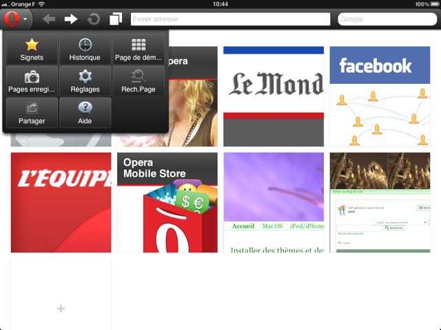
Task: Go forward with the right arrow
Action: tap(71, 19)
